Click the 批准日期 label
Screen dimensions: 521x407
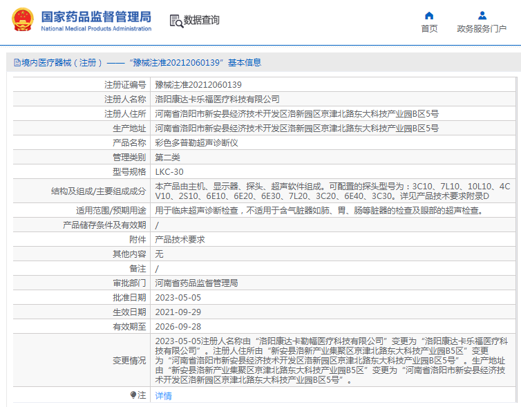coord(129,298)
